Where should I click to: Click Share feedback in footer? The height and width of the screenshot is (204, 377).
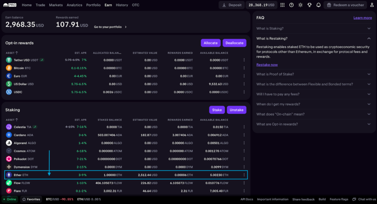[303, 199]
